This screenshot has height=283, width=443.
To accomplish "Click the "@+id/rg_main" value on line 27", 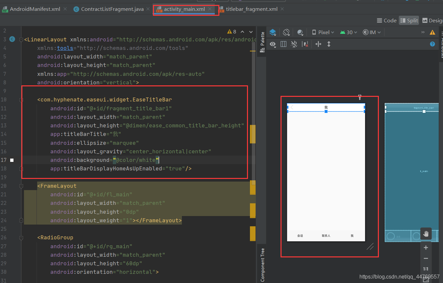I will click(109, 246).
